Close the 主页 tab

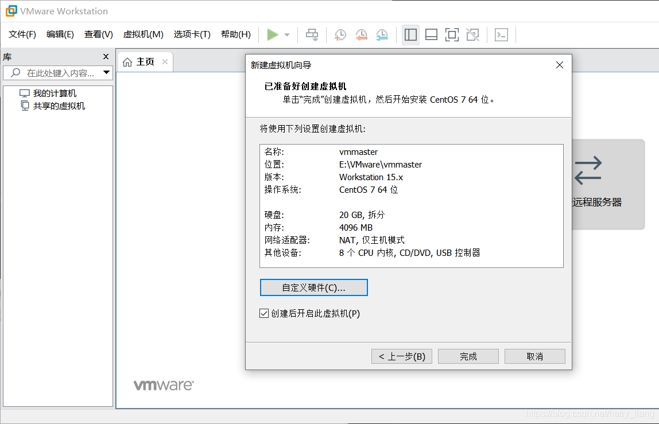click(x=165, y=62)
